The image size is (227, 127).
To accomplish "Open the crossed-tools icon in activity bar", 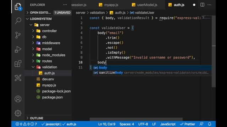I will 18,78.
